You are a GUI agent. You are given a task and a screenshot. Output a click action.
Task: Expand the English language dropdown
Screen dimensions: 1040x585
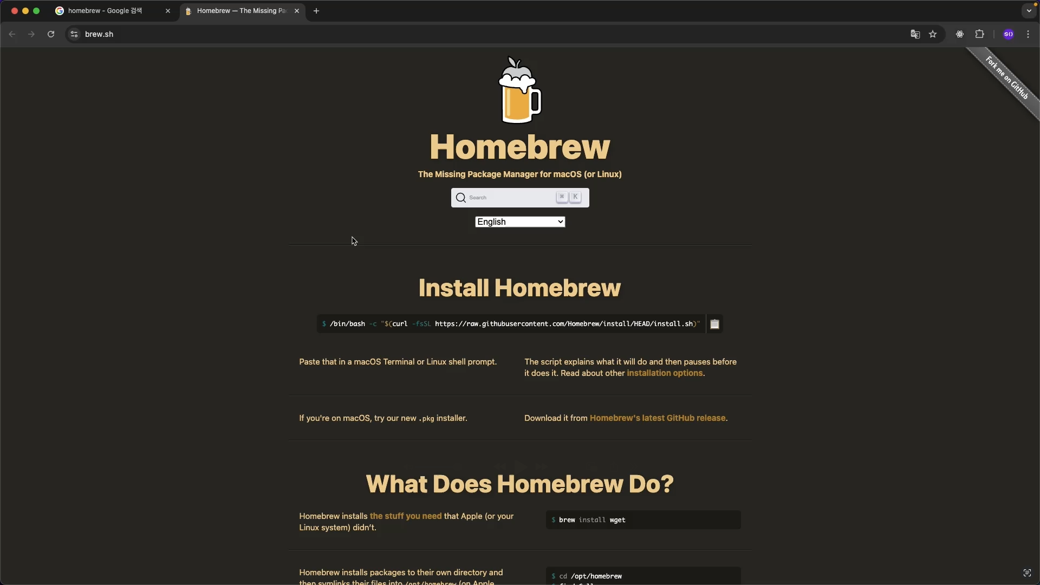pos(519,222)
